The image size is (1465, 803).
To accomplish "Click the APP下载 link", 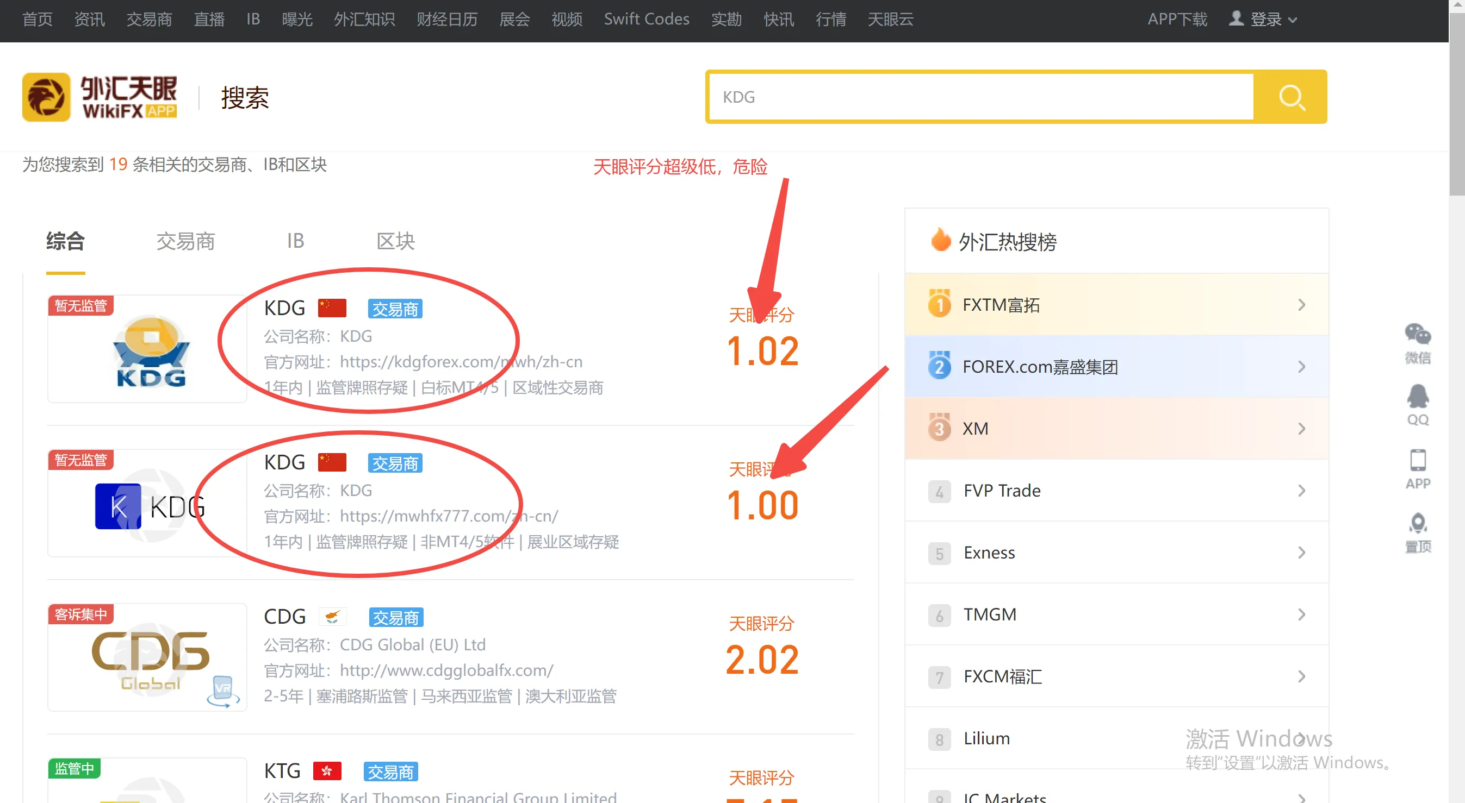I will 1177,19.
